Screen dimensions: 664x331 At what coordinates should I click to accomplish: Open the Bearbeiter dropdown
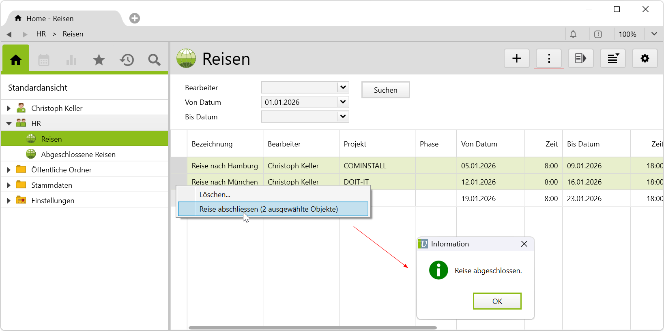pos(343,87)
